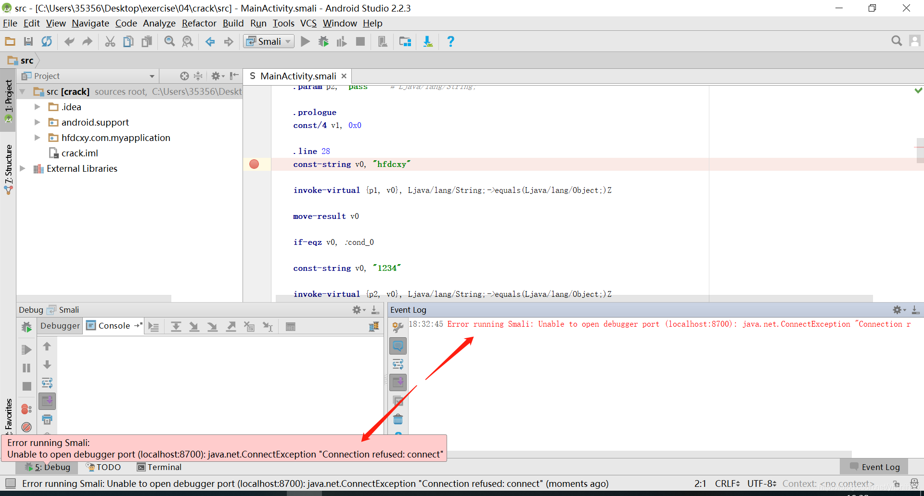Click Step Out in debug toolbar
Viewport: 924px width, 496px height.
click(231, 327)
